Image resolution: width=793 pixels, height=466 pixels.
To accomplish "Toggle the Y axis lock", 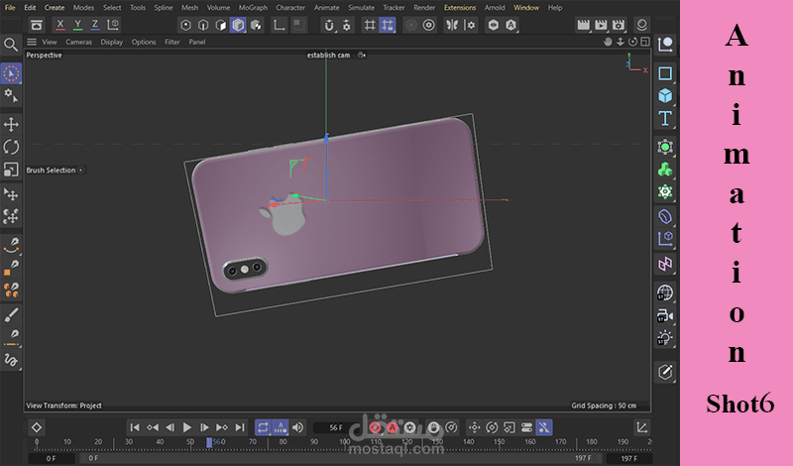I will coord(77,24).
